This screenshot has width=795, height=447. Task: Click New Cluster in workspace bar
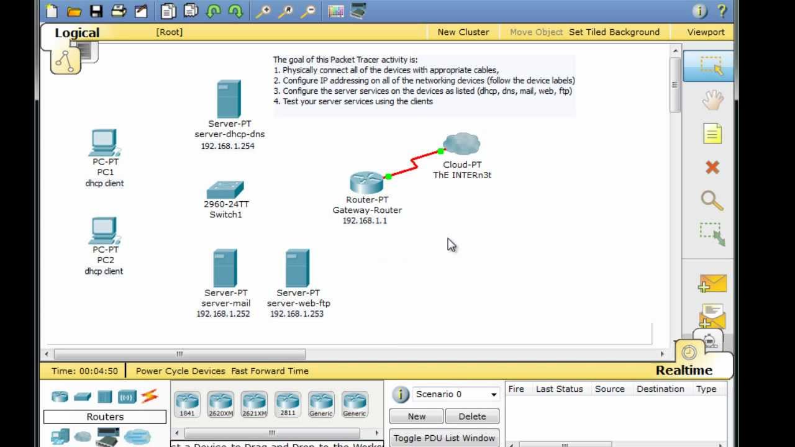pos(463,32)
